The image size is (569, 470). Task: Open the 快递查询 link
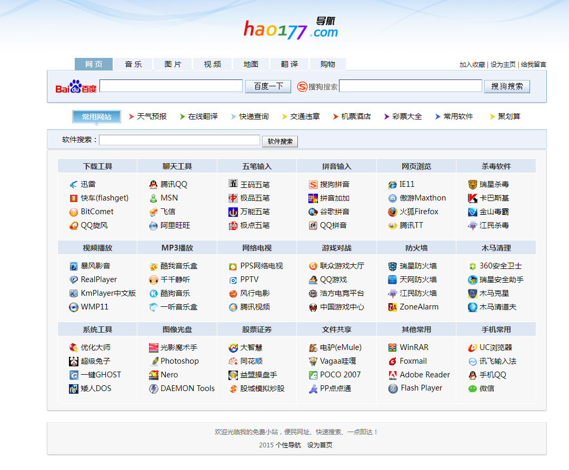254,116
